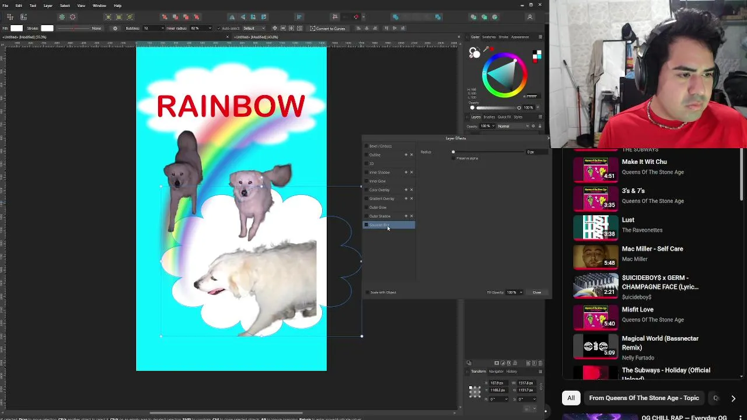Switch to the Swatches tab
The width and height of the screenshot is (747, 420).
488,37
